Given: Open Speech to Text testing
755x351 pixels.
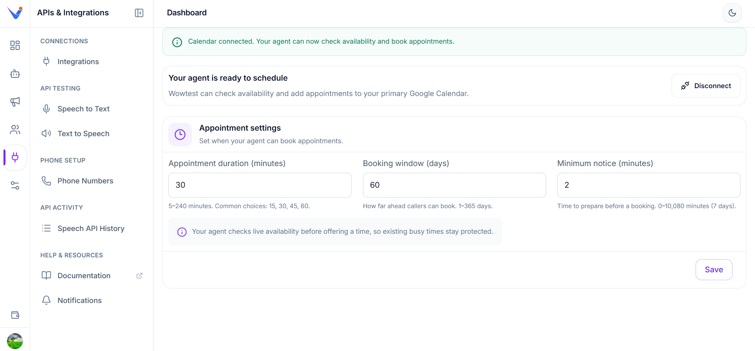Looking at the screenshot, I should [x=92, y=109].
